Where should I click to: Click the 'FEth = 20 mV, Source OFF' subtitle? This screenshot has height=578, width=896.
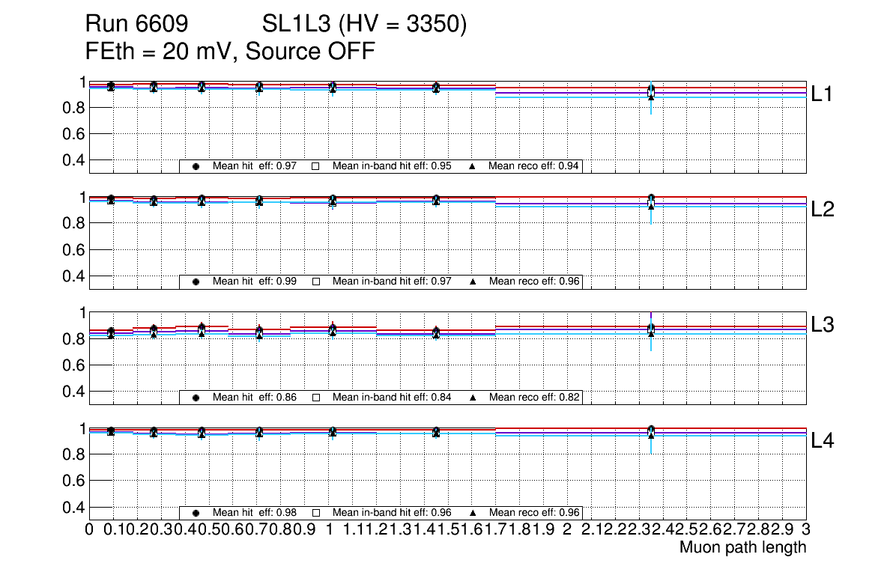pos(230,52)
